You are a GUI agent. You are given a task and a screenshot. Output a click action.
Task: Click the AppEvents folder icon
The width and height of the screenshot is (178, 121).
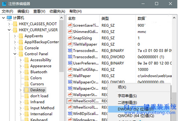[21, 36]
